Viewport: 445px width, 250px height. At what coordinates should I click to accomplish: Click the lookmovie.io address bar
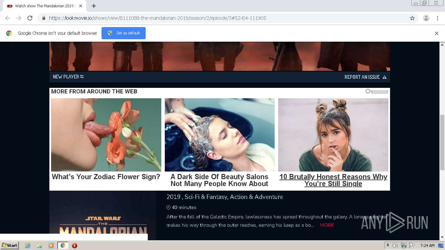222,18
